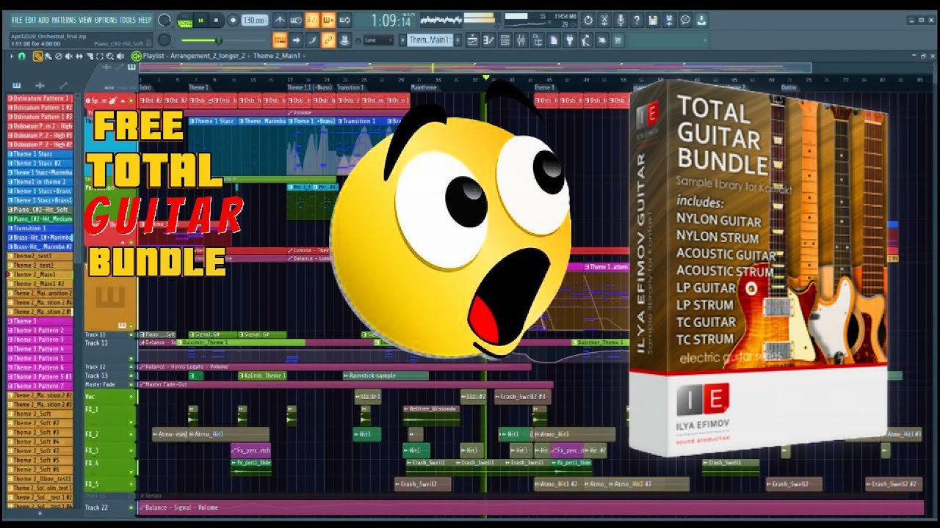Open the PATTERNS menu
The height and width of the screenshot is (528, 940).
coord(64,20)
